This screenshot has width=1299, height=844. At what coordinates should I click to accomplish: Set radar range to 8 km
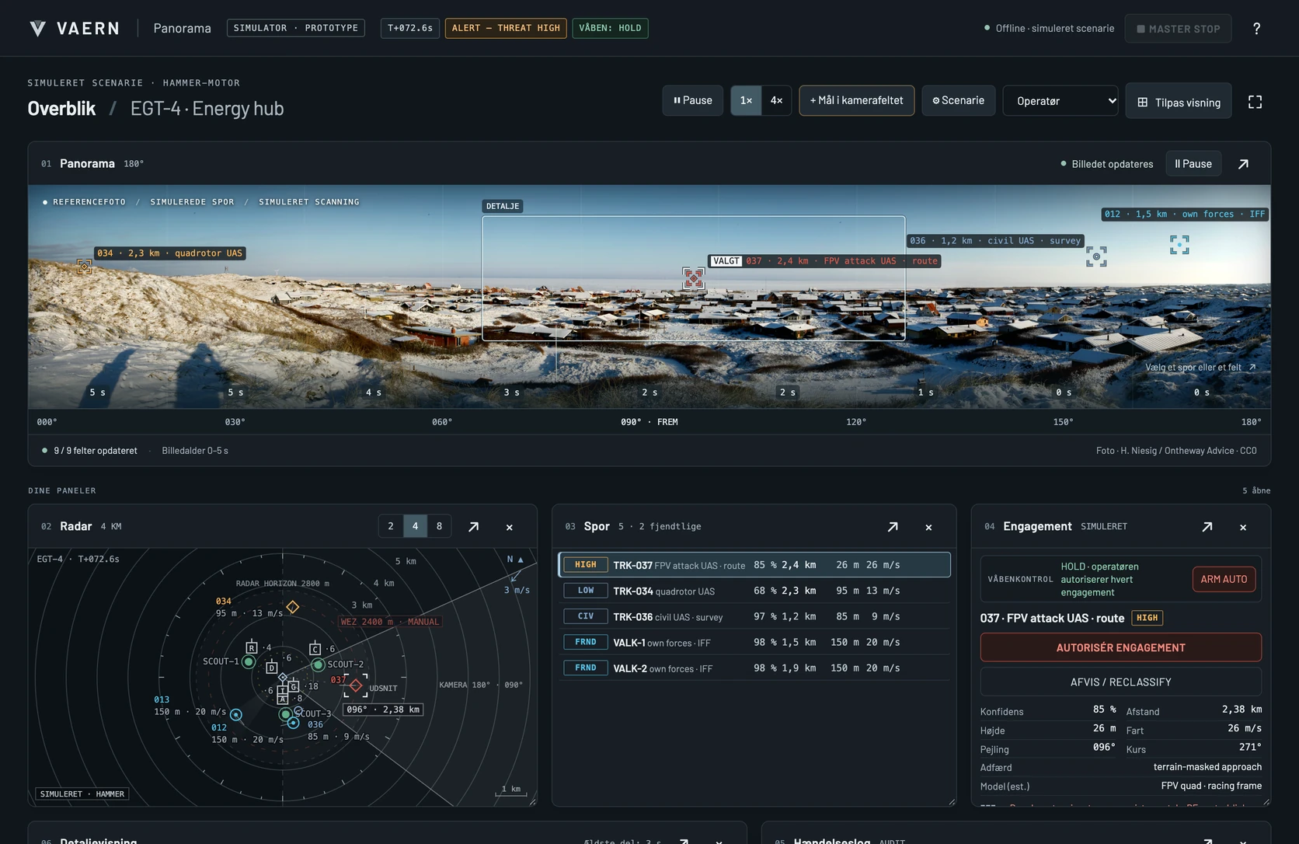[439, 526]
